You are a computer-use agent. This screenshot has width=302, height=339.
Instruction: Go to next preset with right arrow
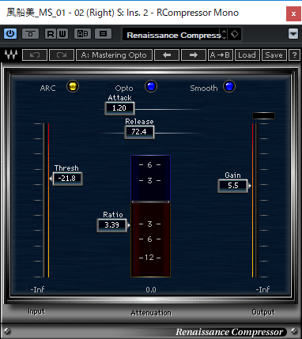194,55
